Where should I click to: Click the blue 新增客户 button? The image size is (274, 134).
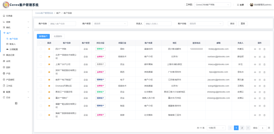43,36
